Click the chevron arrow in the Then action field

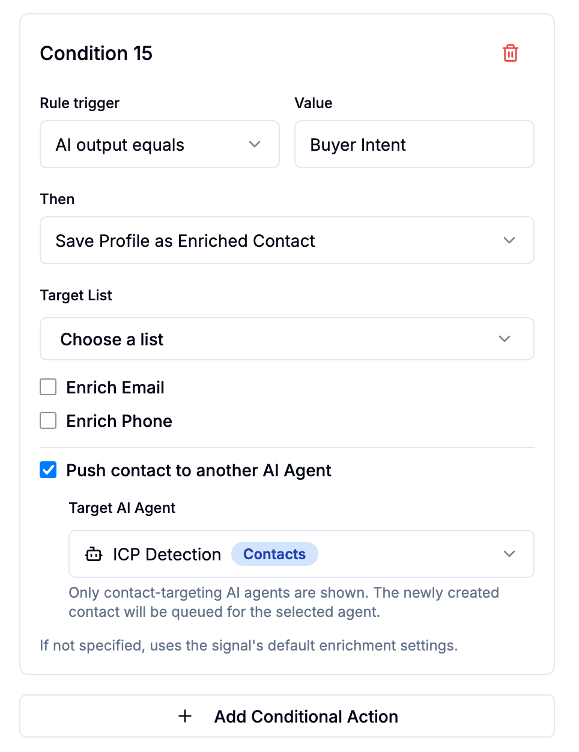click(x=509, y=240)
